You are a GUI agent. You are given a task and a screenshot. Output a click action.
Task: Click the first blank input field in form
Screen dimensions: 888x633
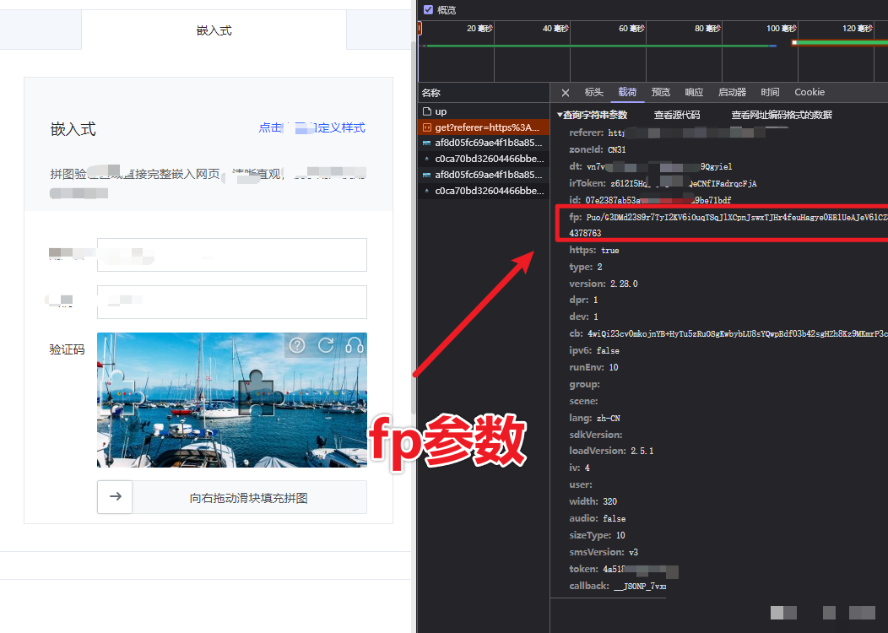coord(231,255)
